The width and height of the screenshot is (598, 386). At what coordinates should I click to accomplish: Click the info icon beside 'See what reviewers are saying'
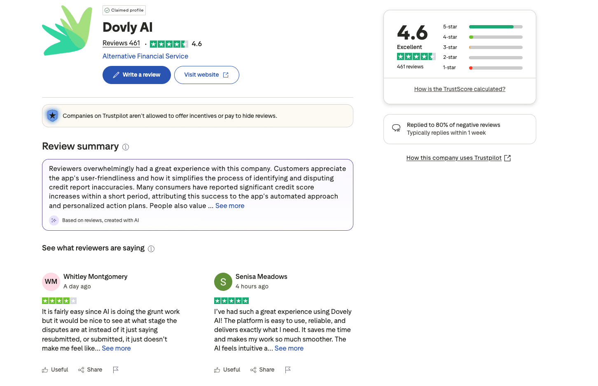[x=151, y=248]
